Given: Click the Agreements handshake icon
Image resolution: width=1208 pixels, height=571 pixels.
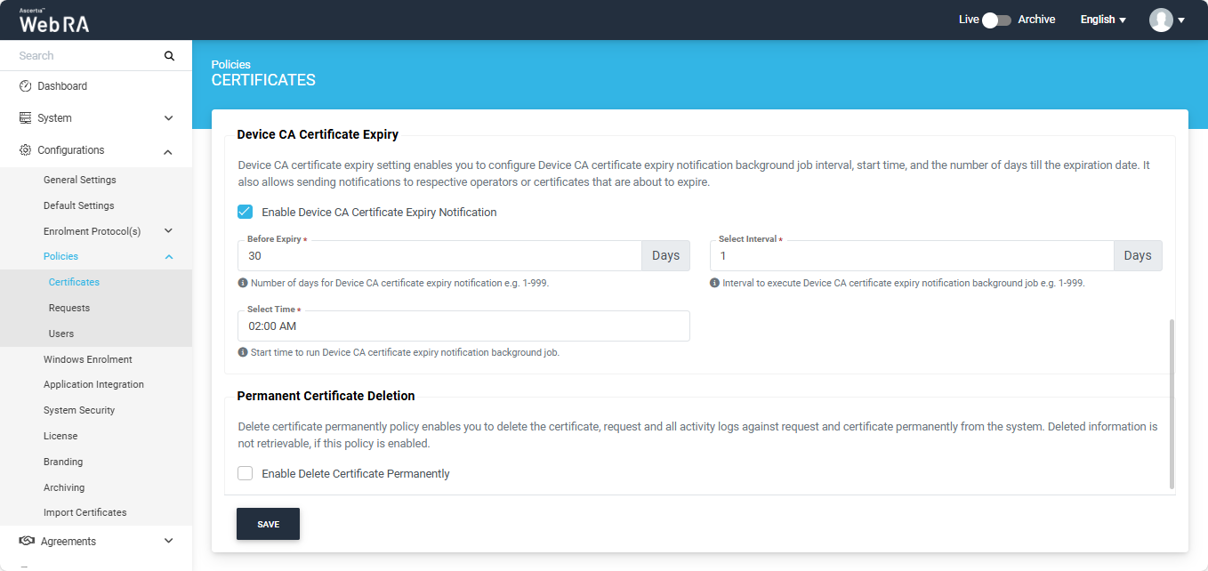Looking at the screenshot, I should [x=27, y=541].
